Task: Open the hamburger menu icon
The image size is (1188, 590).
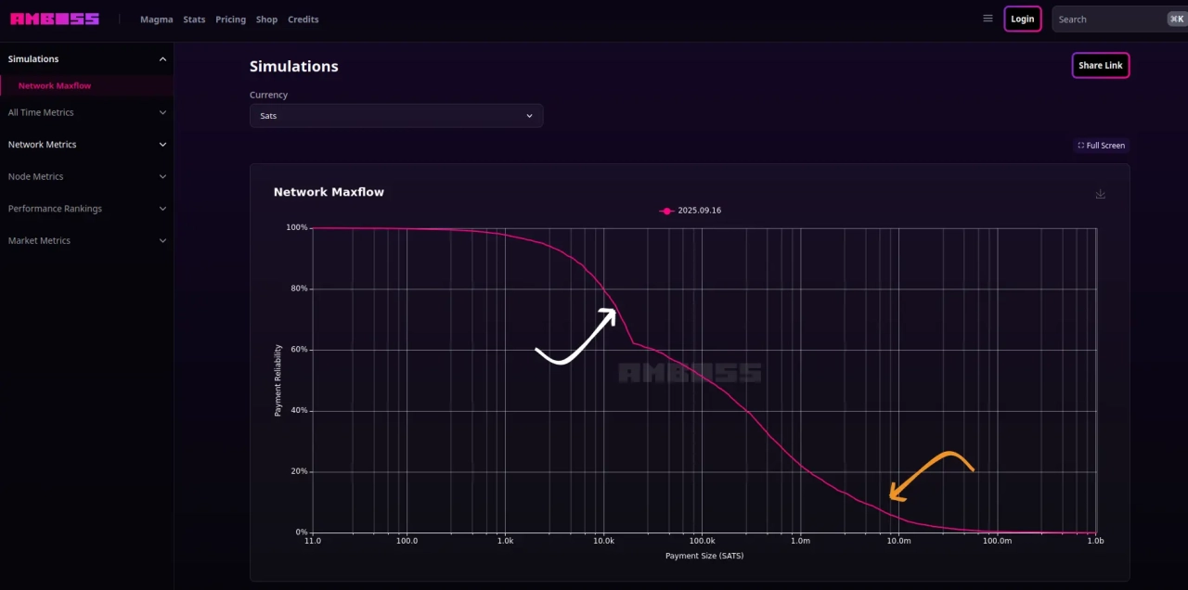Action: 988,19
